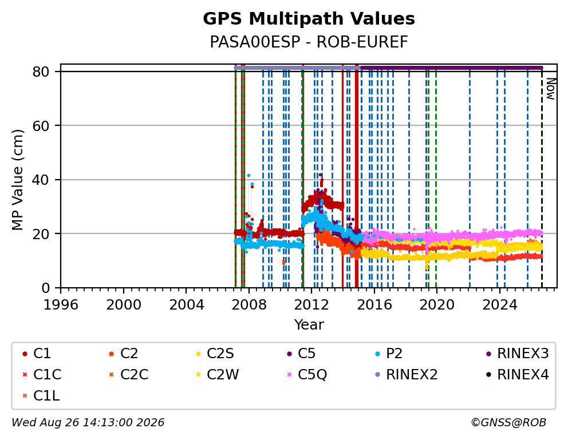Click the RINEX4 legend entry
The width and height of the screenshot is (568, 440).
[x=517, y=375]
